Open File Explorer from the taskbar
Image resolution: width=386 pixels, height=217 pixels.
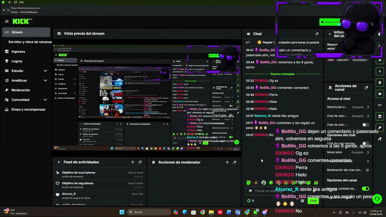coord(211,212)
